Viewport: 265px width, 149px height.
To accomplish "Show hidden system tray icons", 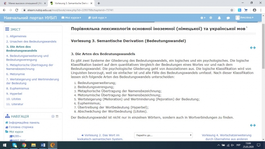I will pyautogui.click(x=219, y=145).
